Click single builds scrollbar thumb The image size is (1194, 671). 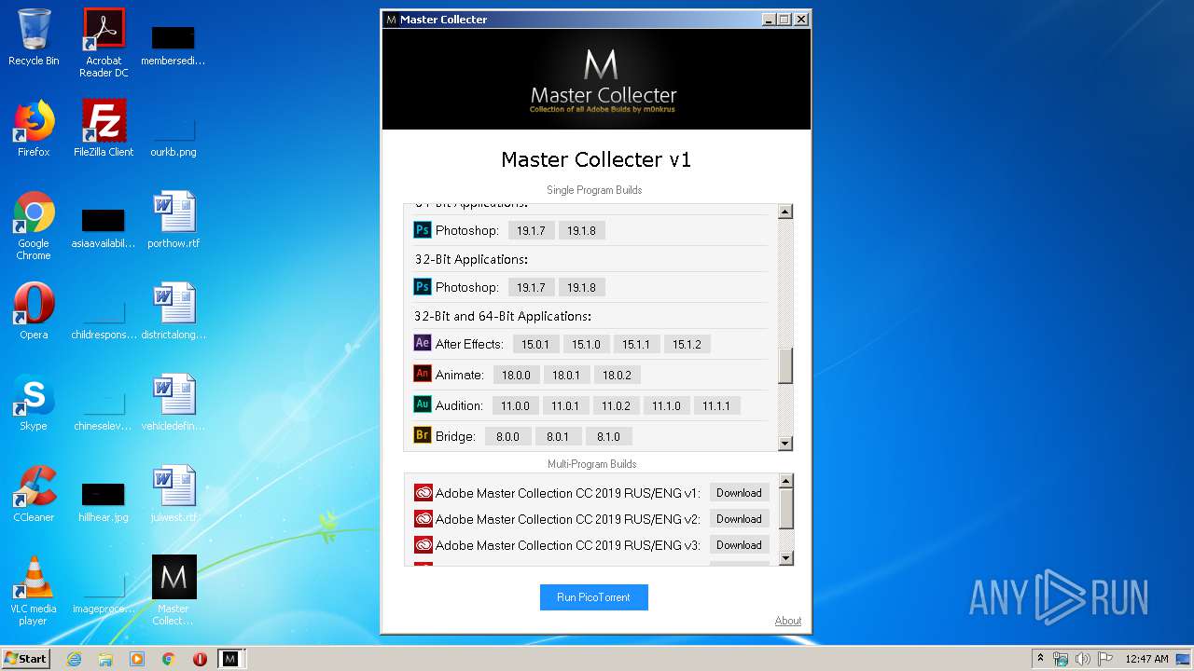pyautogui.click(x=784, y=365)
